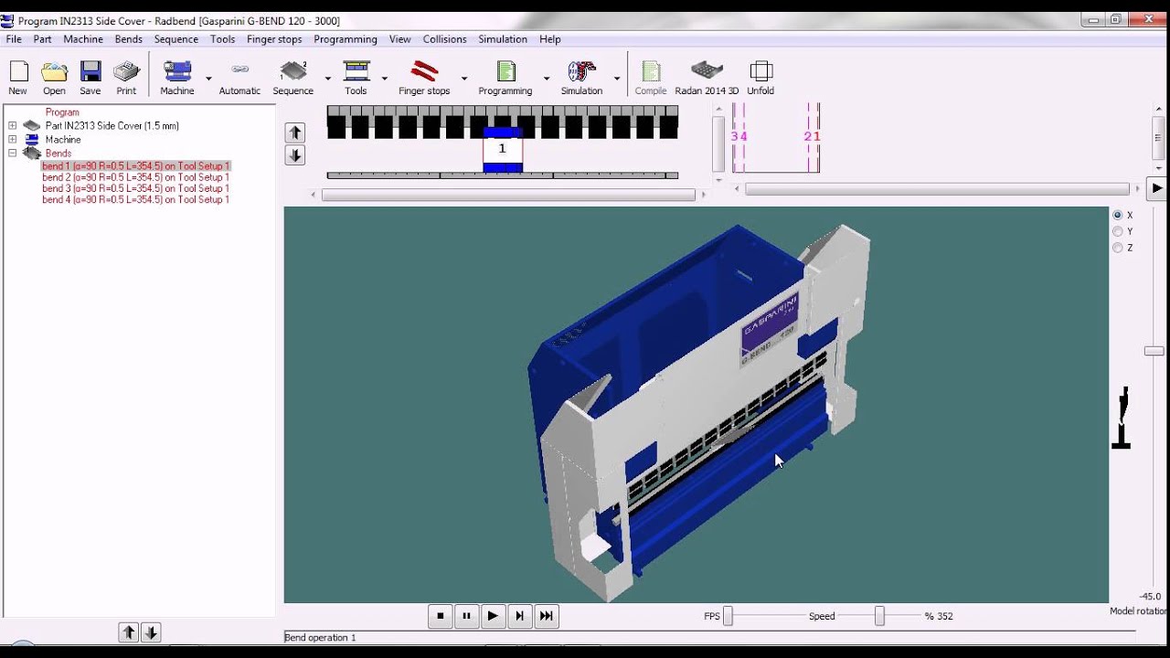Click the flat pattern horizontal scrollbar

(x=938, y=189)
